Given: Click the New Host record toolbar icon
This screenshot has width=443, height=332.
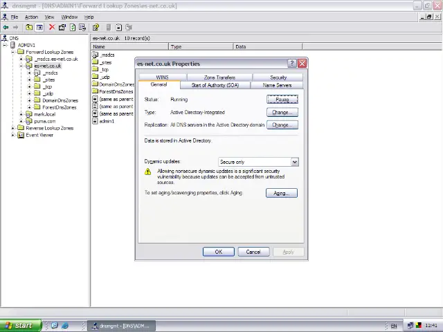Looking at the screenshot, I should (119, 28).
